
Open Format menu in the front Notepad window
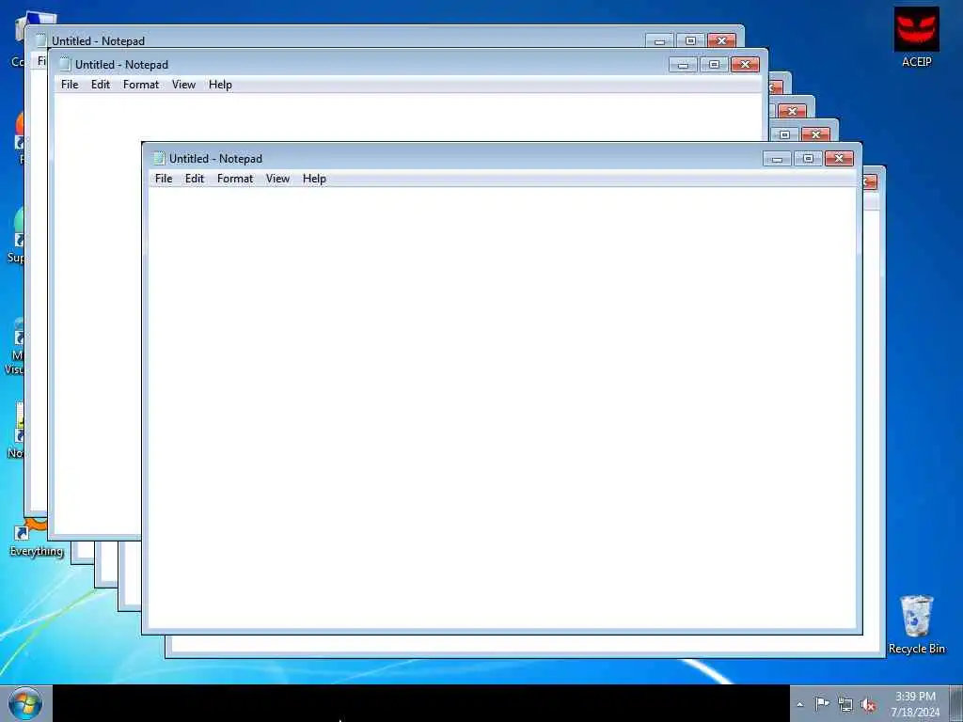click(234, 179)
